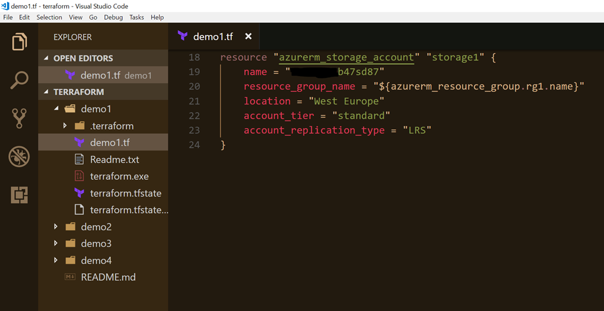Viewport: 604px width, 311px height.
Task: Collapse the TERRAFORM workspace section
Action: pyautogui.click(x=47, y=92)
